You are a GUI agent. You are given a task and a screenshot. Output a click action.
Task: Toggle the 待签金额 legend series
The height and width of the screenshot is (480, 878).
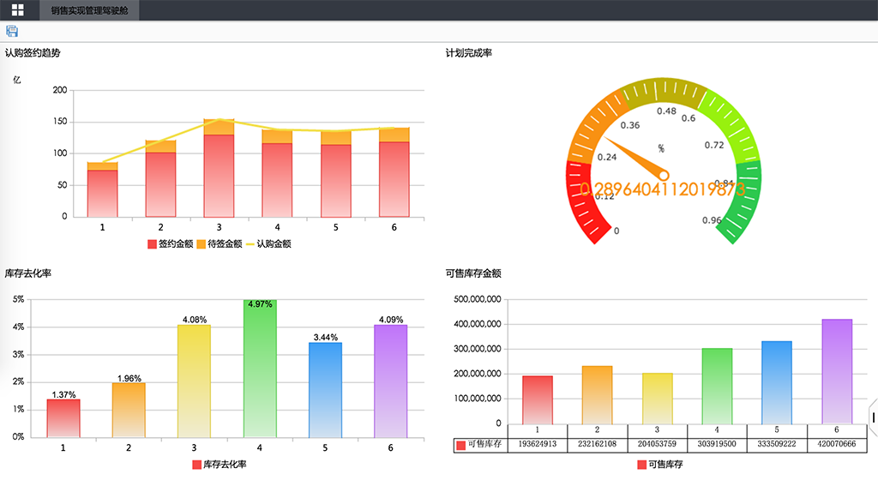(219, 244)
